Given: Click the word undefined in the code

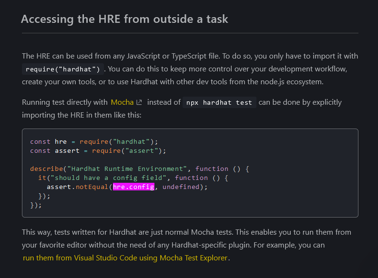Looking at the screenshot, I should (181, 187).
